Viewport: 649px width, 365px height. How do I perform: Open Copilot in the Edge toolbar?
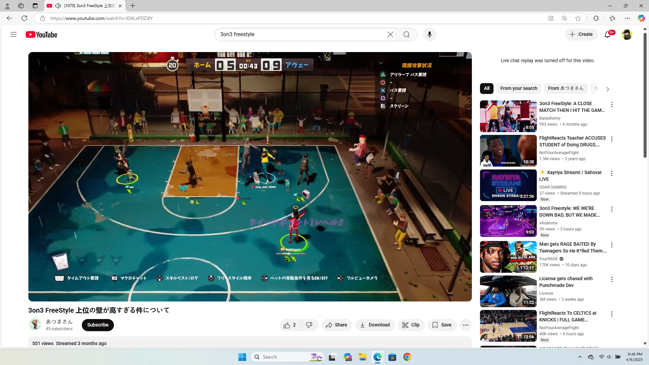pyautogui.click(x=641, y=18)
